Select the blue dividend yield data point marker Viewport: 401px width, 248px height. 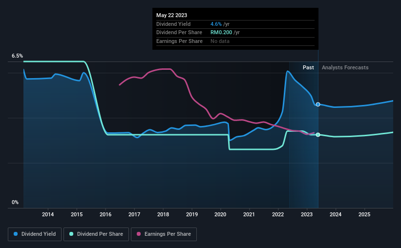tap(318, 104)
